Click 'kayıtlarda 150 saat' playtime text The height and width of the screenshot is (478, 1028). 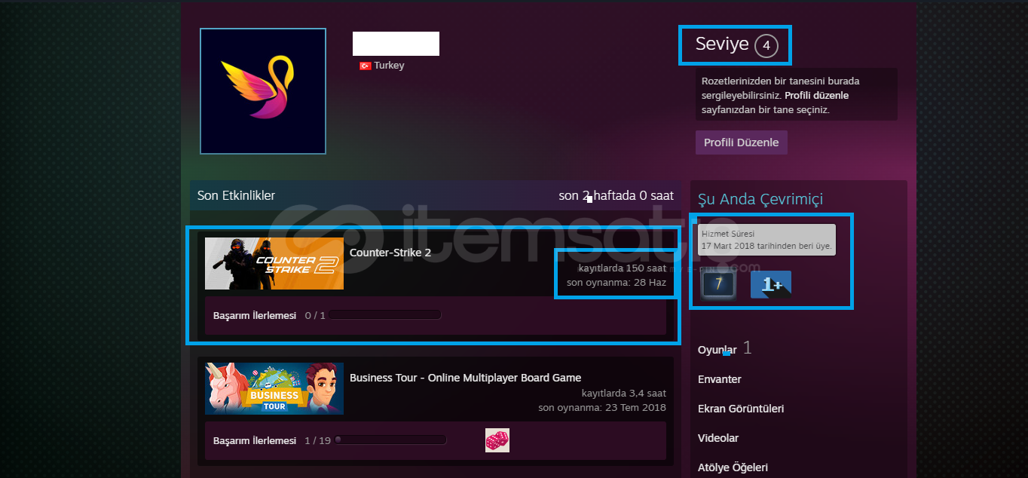(x=623, y=268)
